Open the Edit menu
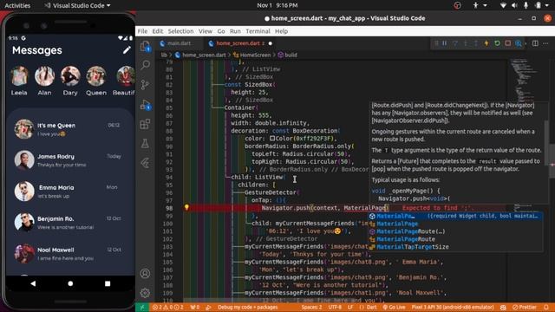Screen dimensions: 555x312 [x=158, y=31]
